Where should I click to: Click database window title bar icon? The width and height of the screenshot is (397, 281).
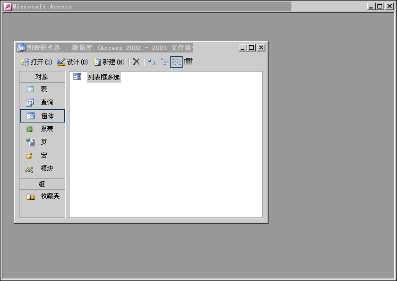pos(21,48)
